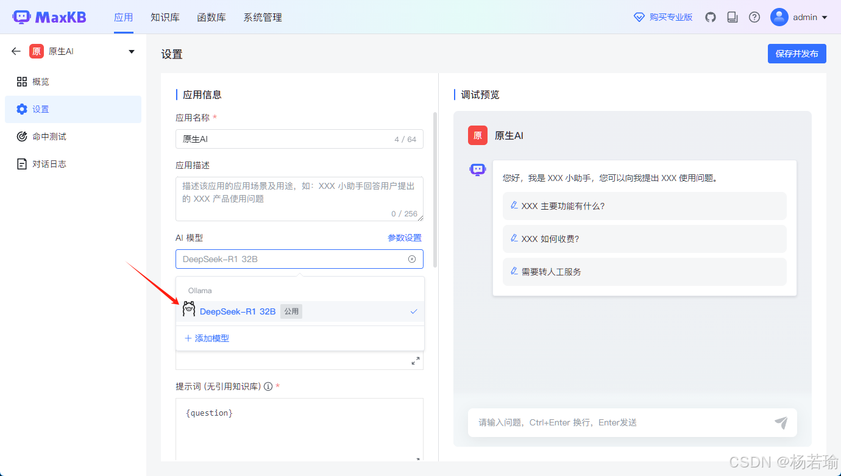Click the checkmark on the DeepSeek-R1 32B option
The image size is (841, 476).
(414, 311)
